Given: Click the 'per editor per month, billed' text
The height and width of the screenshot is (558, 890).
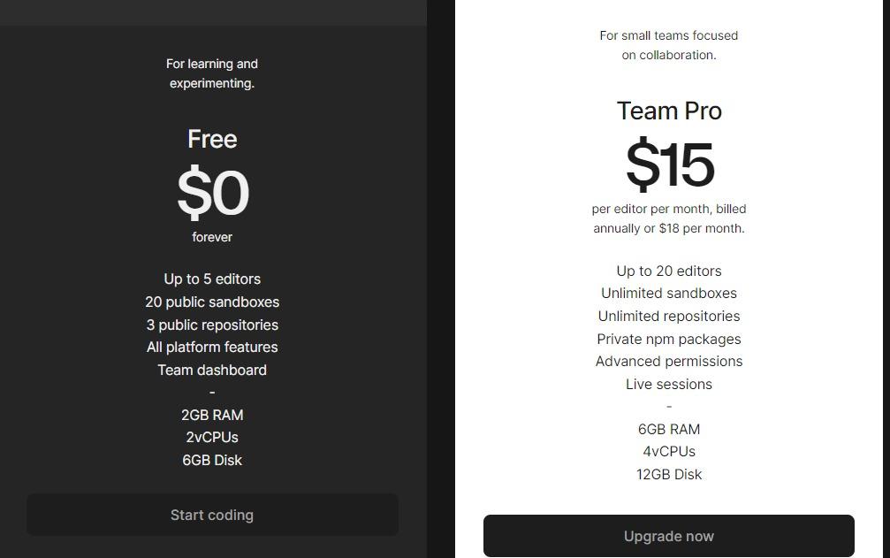Looking at the screenshot, I should 669,209.
